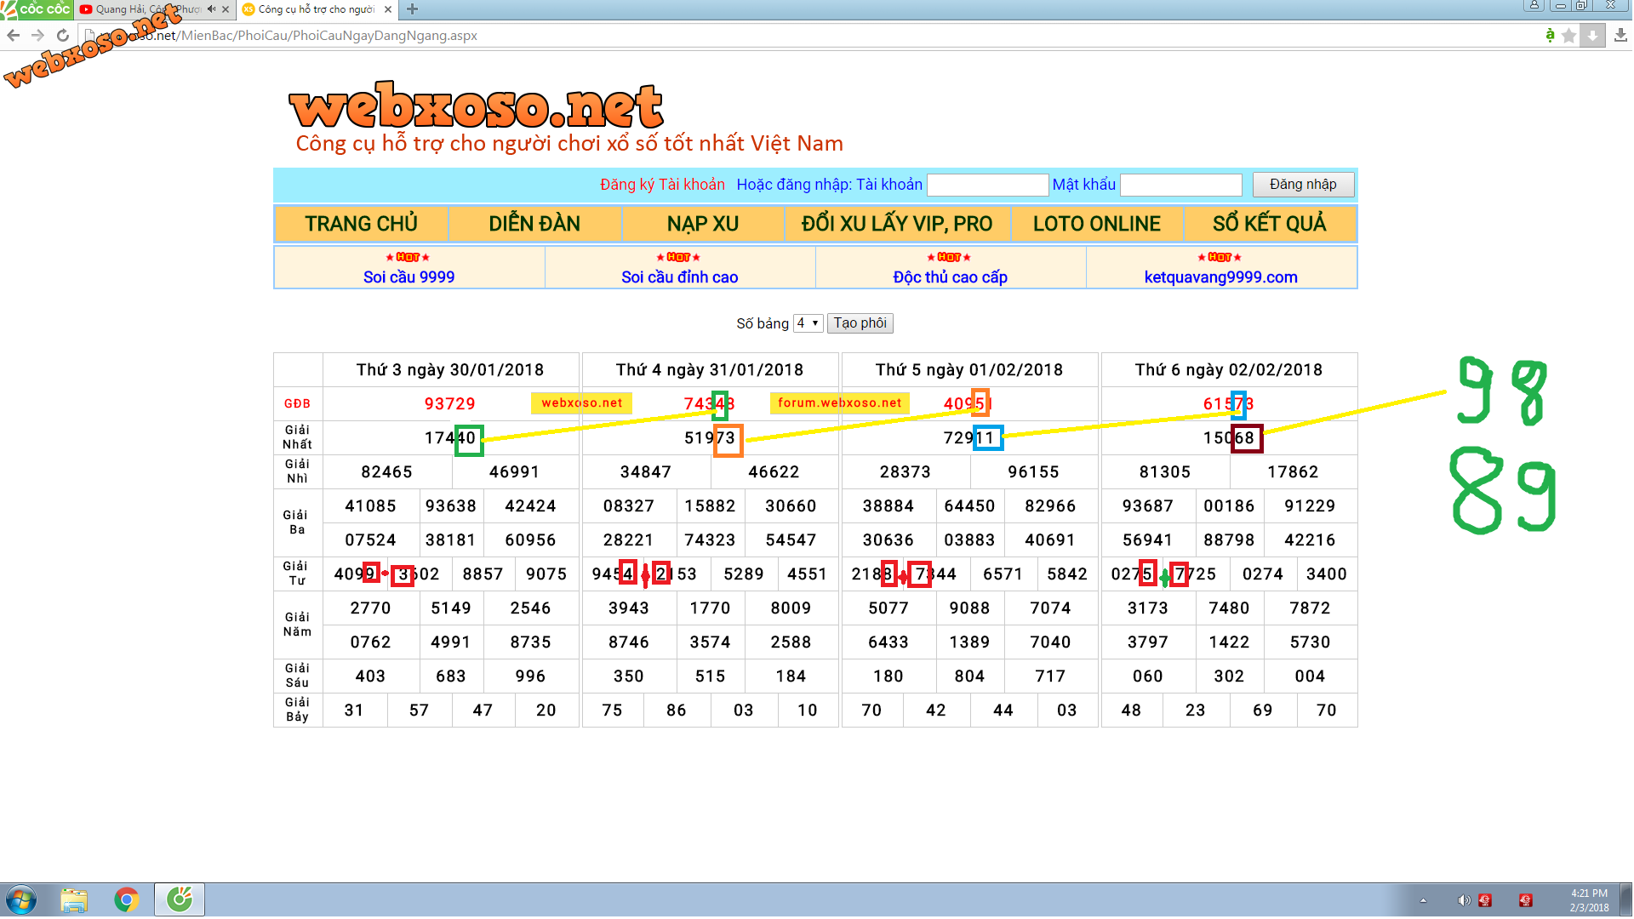Open a new tab with plus icon
Screen dimensions: 1634x919
[x=412, y=9]
